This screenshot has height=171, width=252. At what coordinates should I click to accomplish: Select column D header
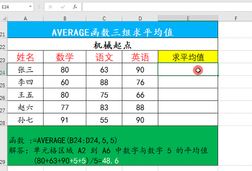pyautogui.click(x=140, y=18)
